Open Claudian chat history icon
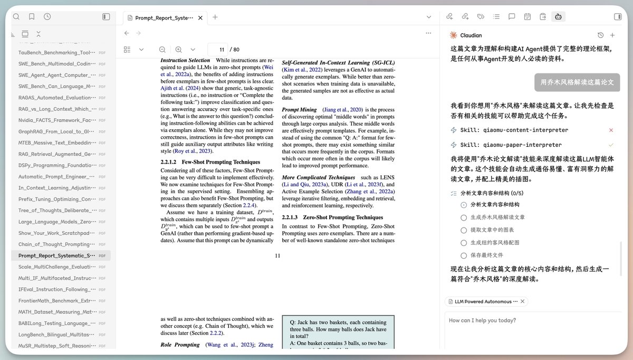Screen dimensions: 633x360 pyautogui.click(x=600, y=35)
